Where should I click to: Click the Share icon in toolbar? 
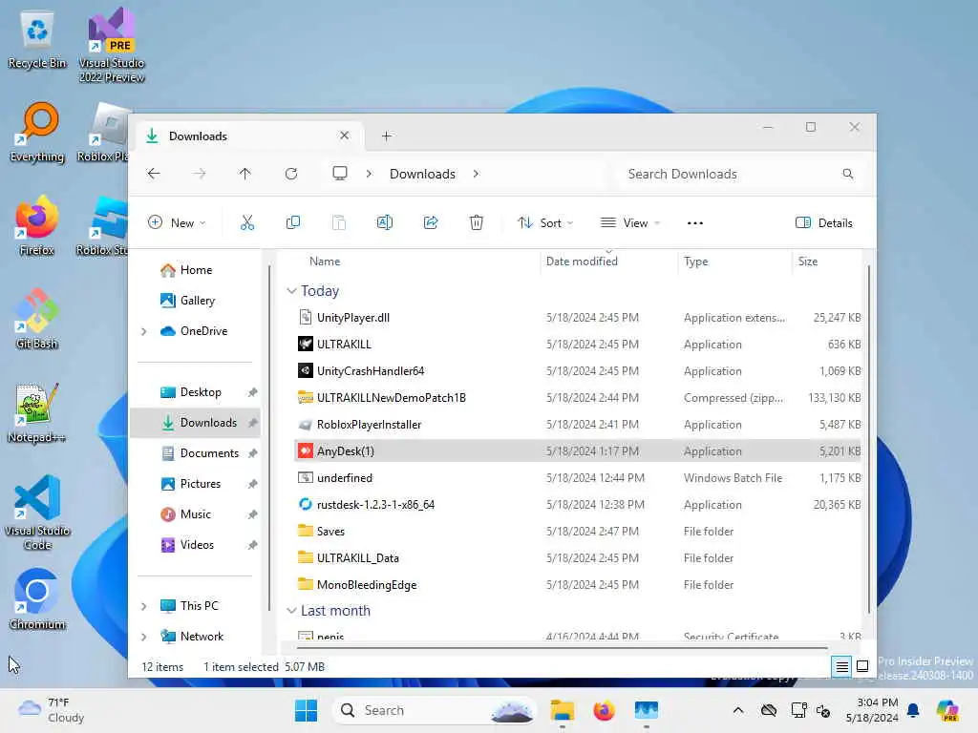pos(431,222)
